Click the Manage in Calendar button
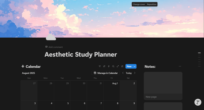Screen dimensions: 204x110 (x=106, y=73)
